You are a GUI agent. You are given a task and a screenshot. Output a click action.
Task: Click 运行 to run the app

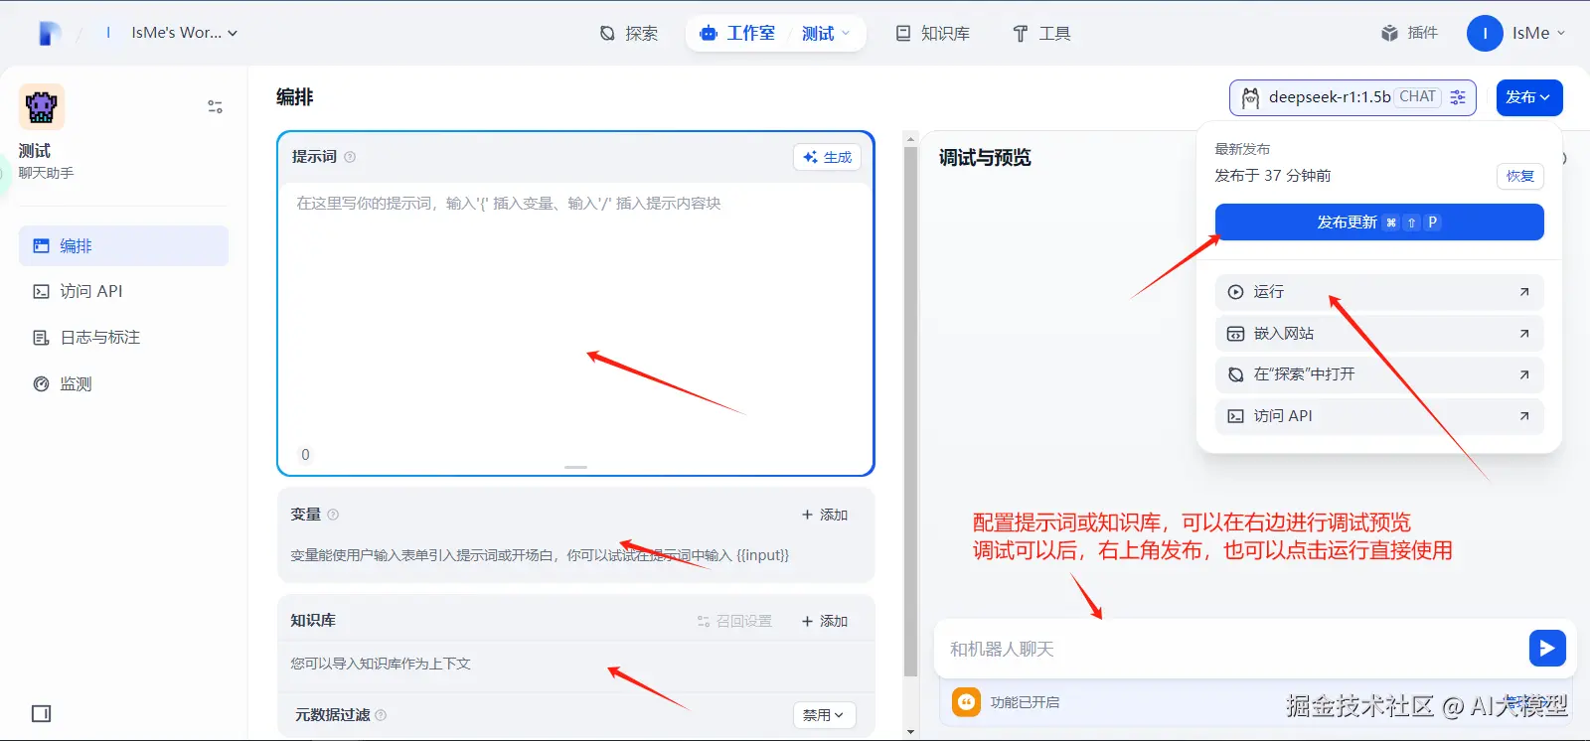pos(1379,292)
